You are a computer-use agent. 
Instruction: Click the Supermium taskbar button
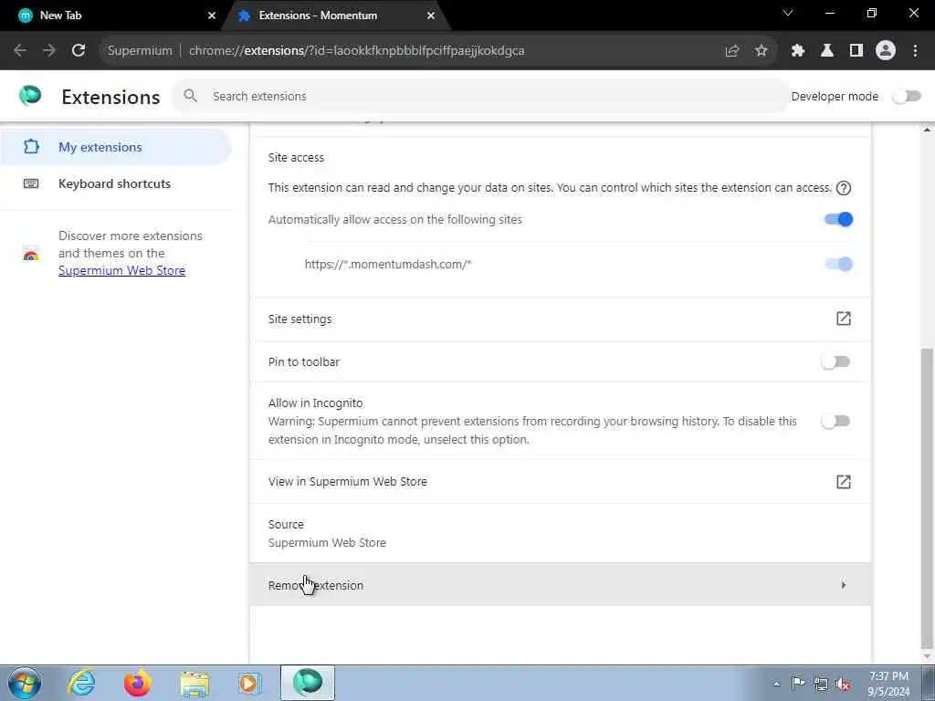pyautogui.click(x=308, y=683)
